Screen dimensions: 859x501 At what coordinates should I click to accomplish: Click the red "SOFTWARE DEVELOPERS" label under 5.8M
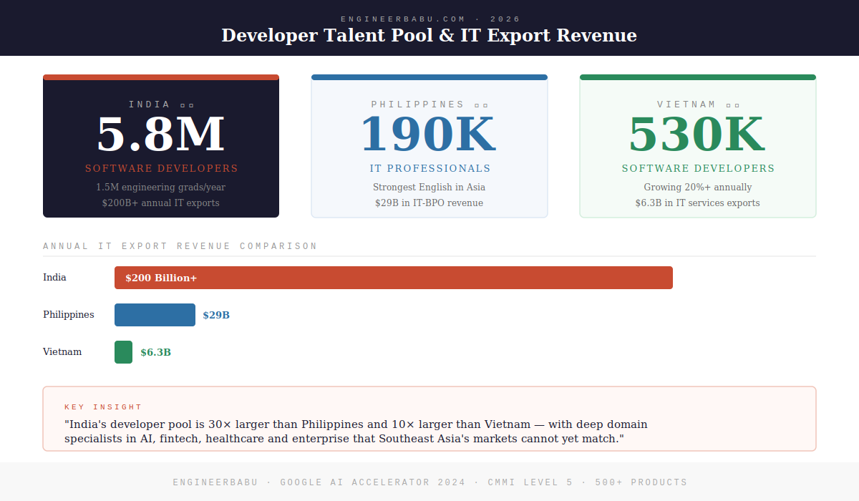(x=161, y=169)
